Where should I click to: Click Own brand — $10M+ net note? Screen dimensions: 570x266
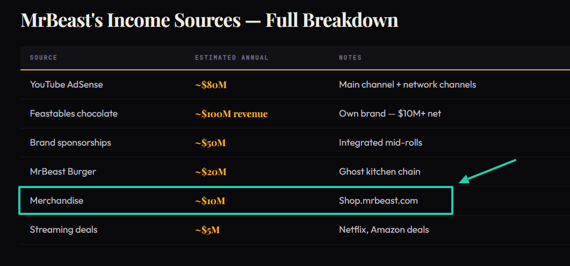pos(389,113)
